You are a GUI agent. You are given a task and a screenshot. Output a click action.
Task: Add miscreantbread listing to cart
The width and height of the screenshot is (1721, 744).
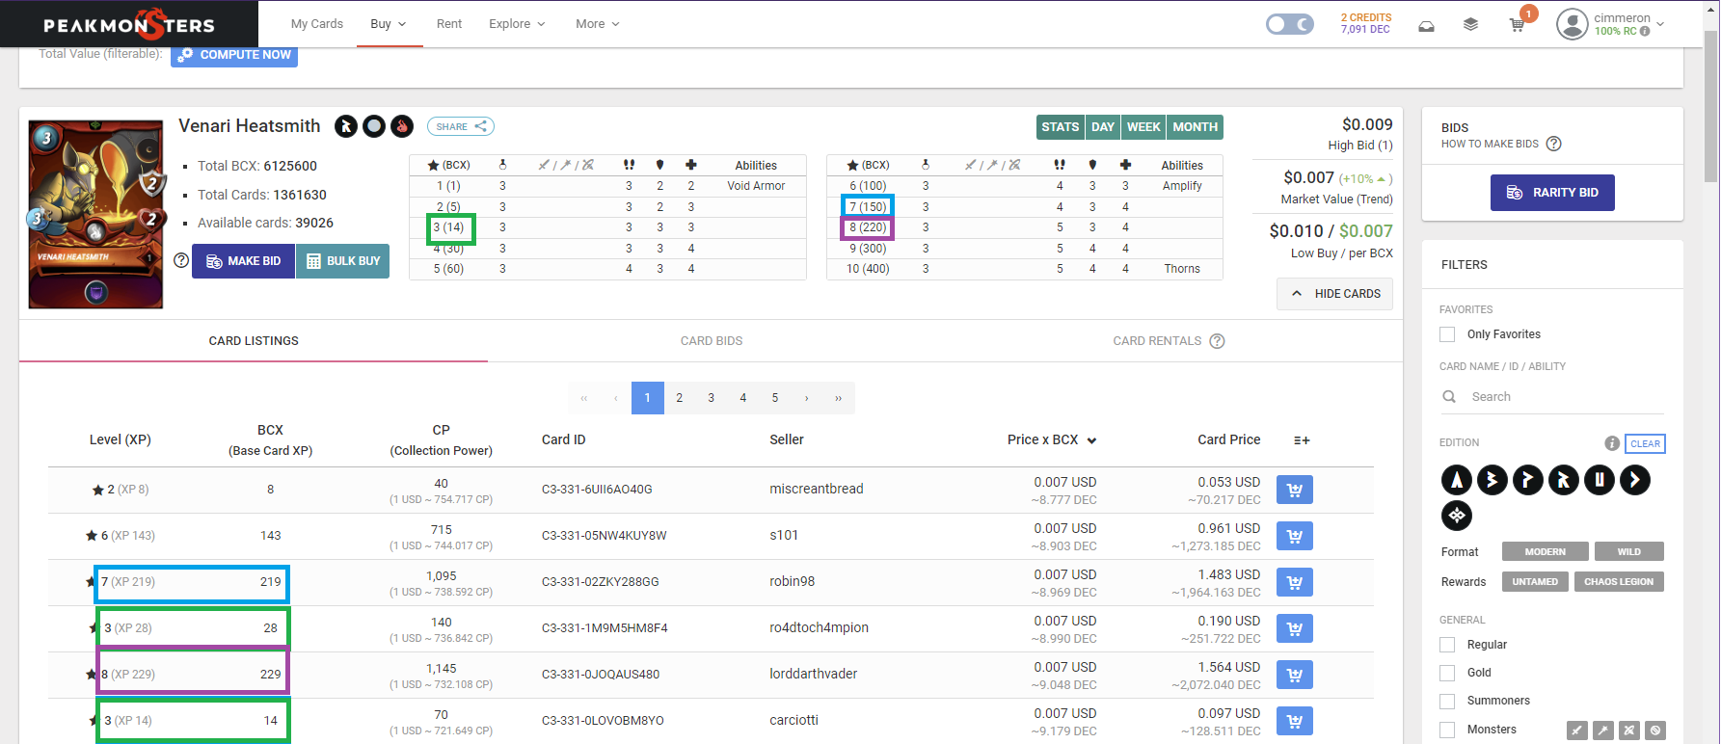[x=1294, y=490]
